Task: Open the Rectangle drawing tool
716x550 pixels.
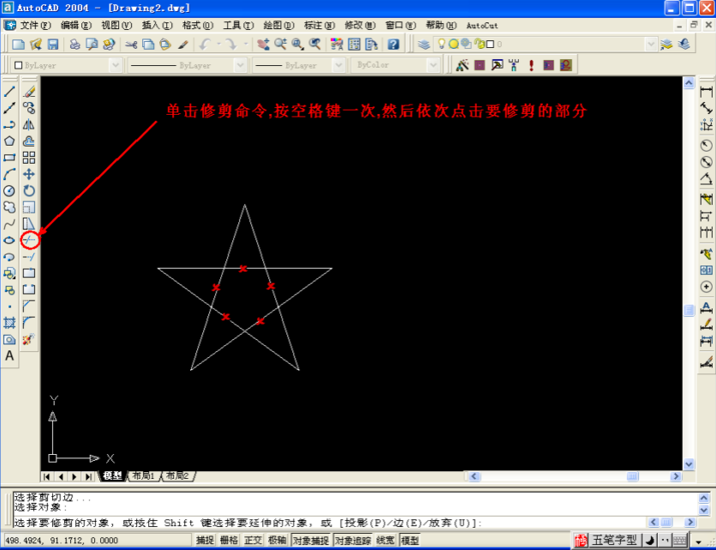Action: [x=9, y=158]
